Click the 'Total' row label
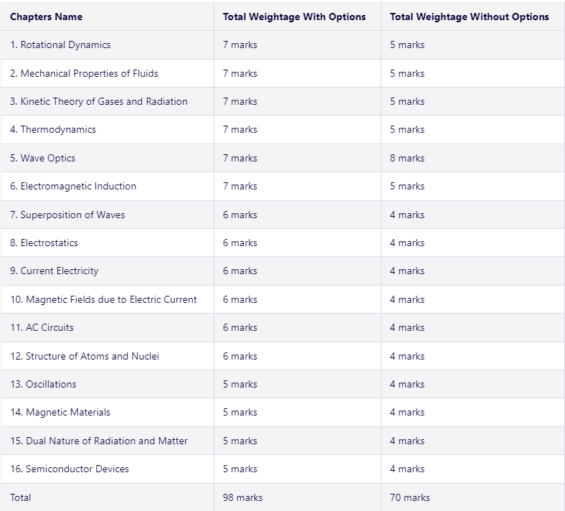565x511 pixels. tap(21, 497)
